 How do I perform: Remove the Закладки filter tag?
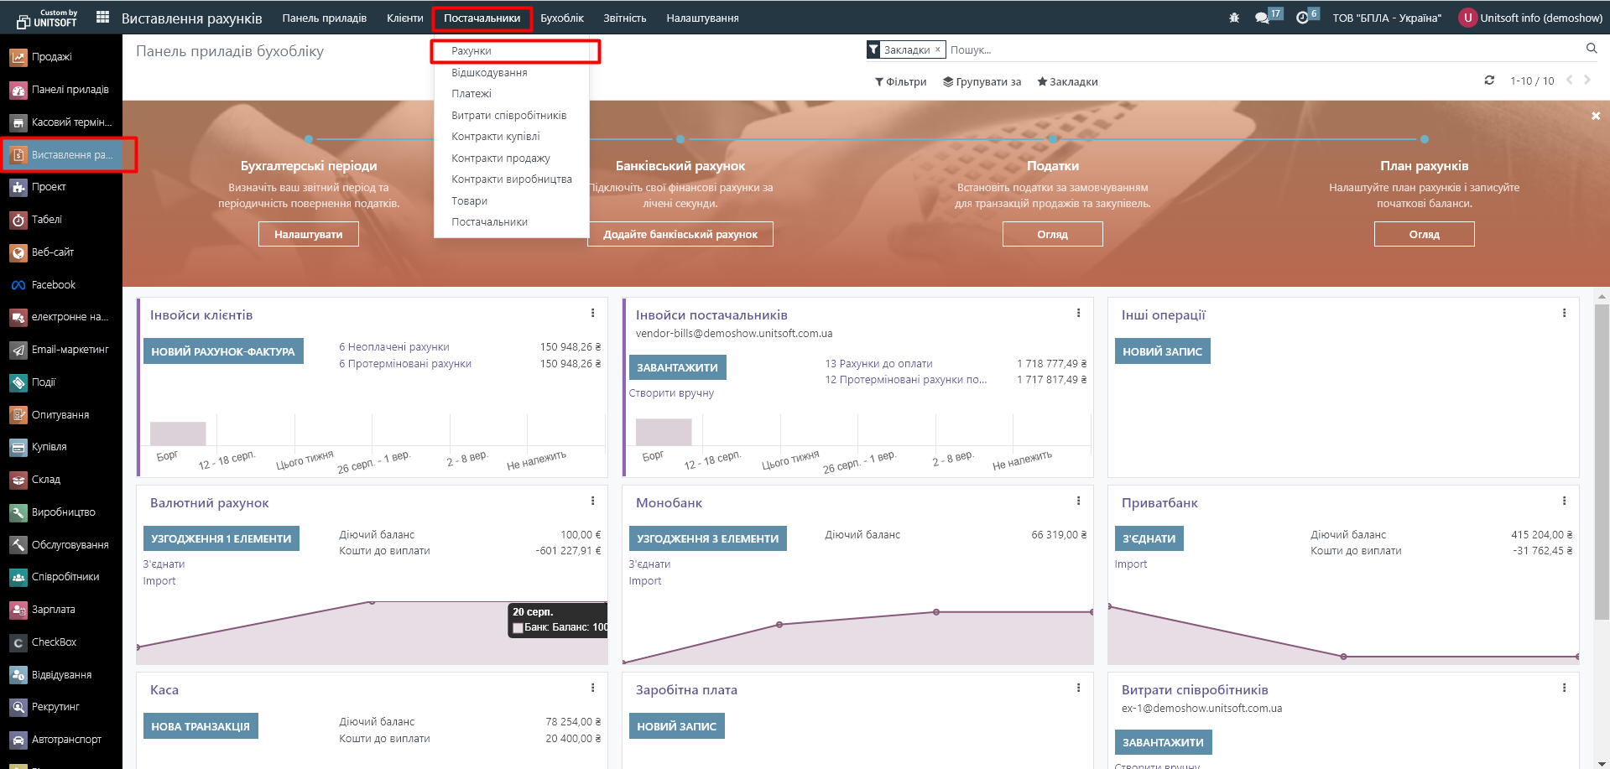pos(938,49)
